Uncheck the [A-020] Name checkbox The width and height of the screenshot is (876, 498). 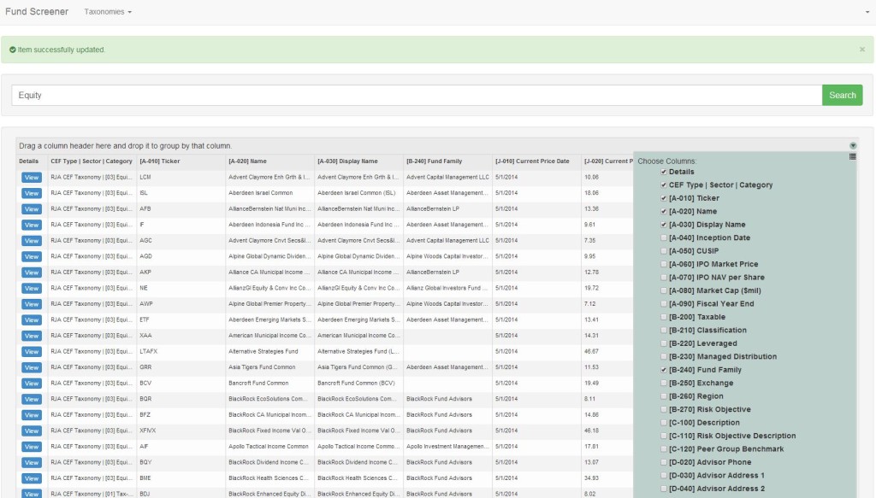(664, 211)
